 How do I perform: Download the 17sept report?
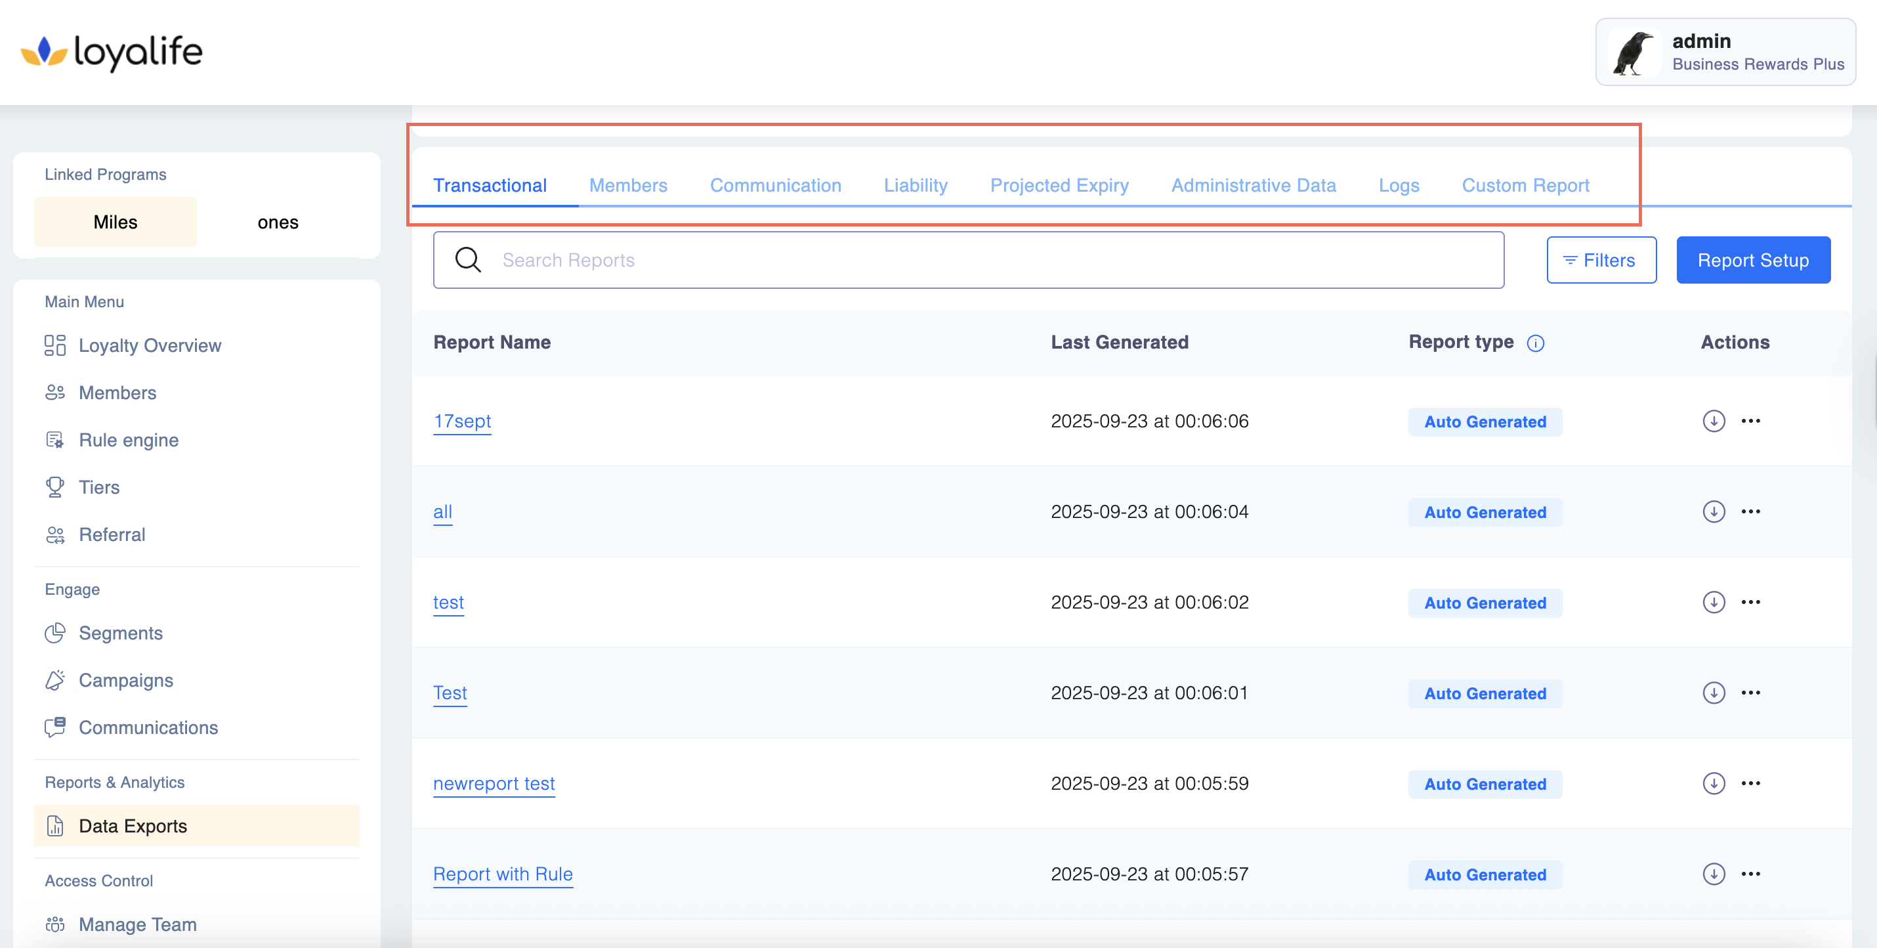[x=1713, y=421]
